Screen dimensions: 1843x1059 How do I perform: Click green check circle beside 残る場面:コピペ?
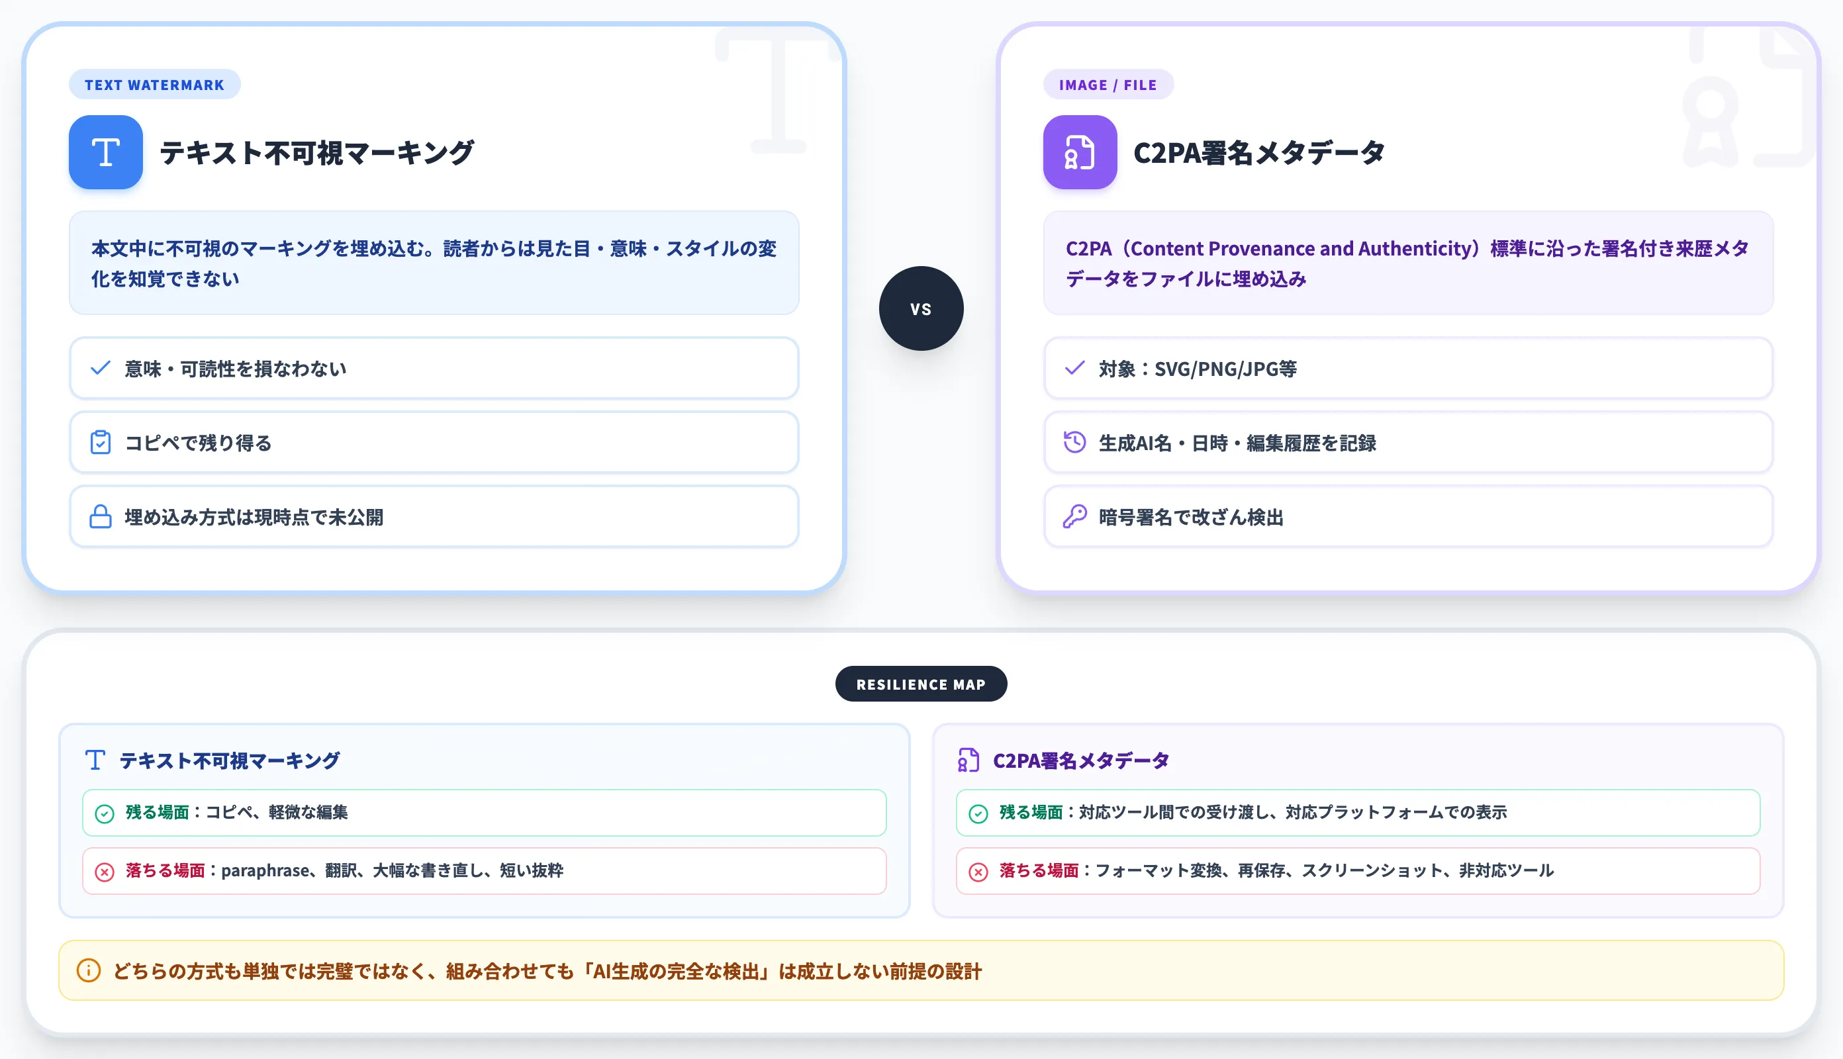(x=105, y=813)
